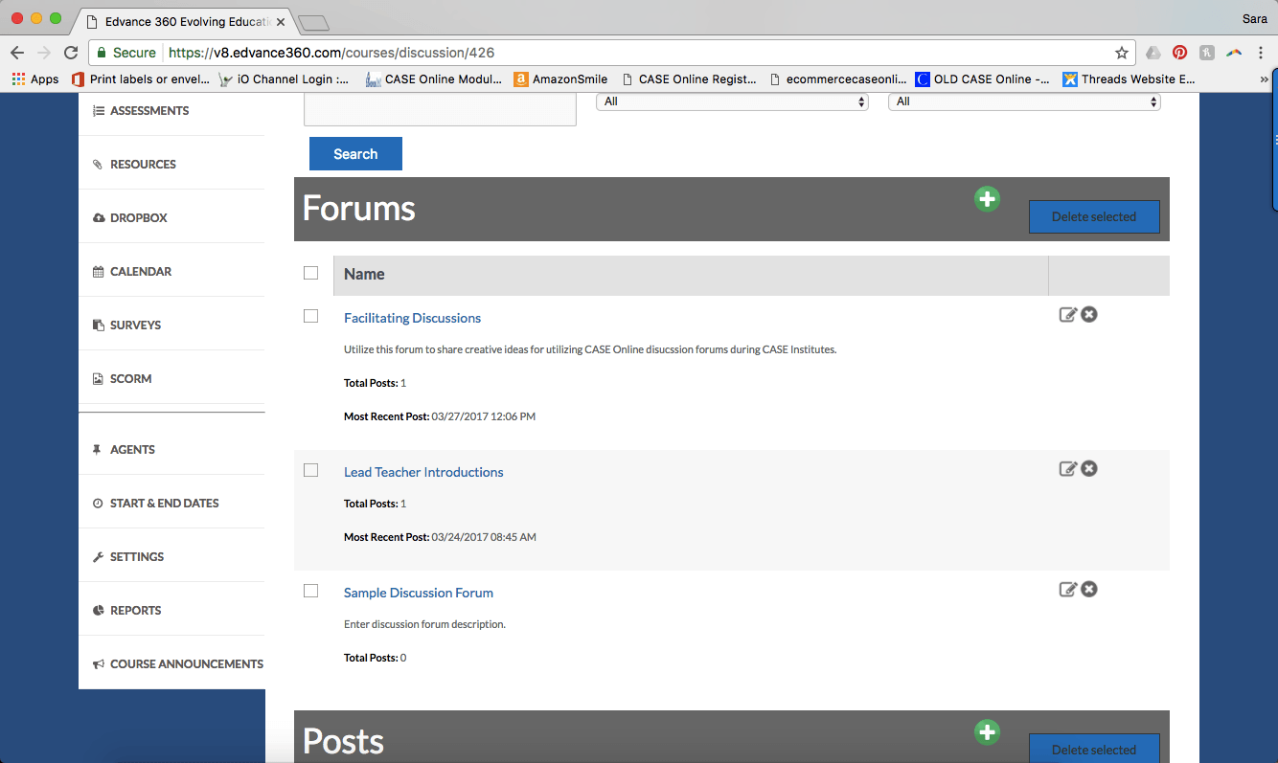
Task: Click the search text input field
Action: pyautogui.click(x=440, y=109)
